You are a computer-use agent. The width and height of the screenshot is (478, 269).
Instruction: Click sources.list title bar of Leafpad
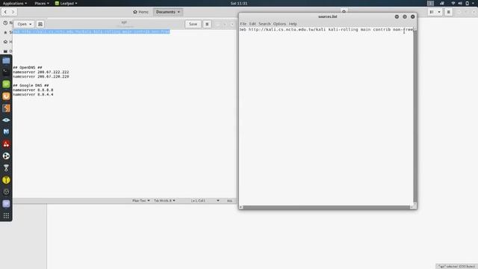point(327,16)
